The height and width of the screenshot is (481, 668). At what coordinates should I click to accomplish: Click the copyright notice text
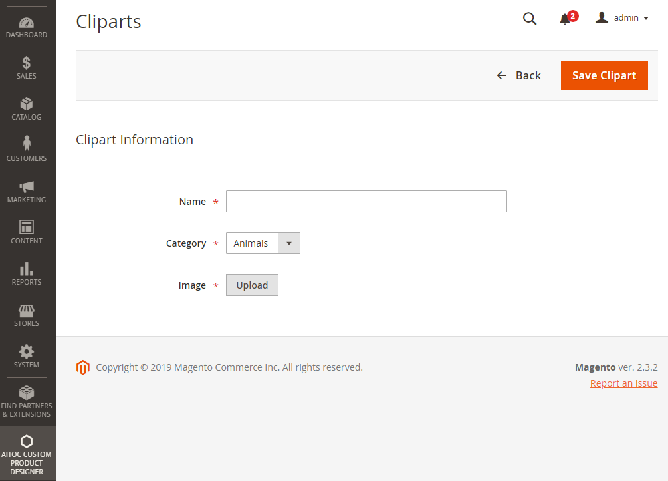(x=229, y=367)
